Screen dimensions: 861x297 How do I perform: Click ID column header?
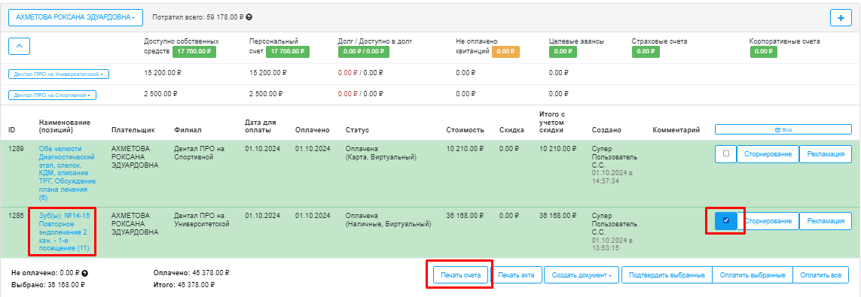(x=11, y=130)
